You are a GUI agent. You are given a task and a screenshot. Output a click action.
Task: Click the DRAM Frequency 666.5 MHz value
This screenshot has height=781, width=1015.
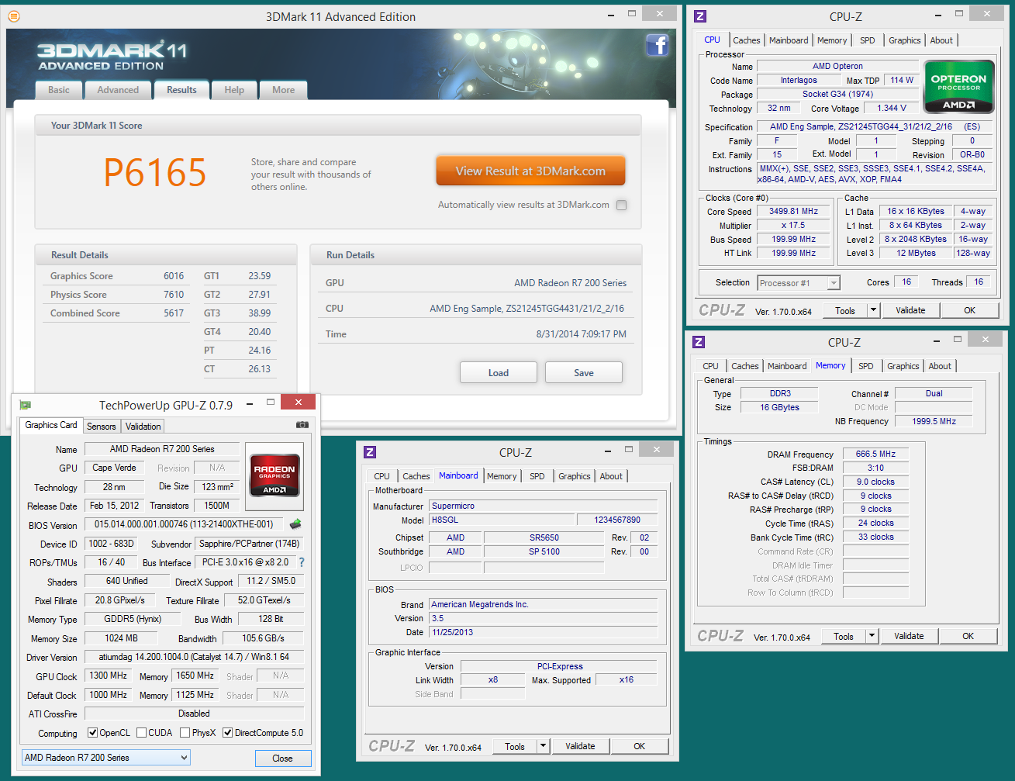(875, 454)
